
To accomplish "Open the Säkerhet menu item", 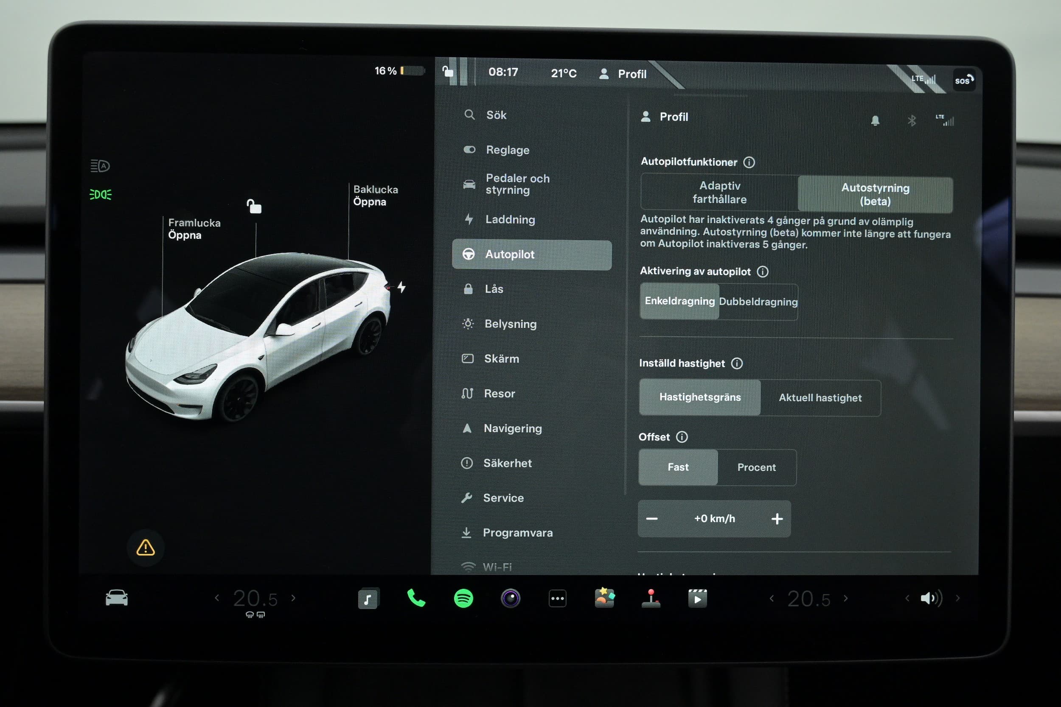I will coord(507,463).
